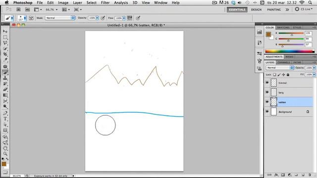Select the Brush tool in toolbox
Screen dimensions: 317x178
[5, 72]
